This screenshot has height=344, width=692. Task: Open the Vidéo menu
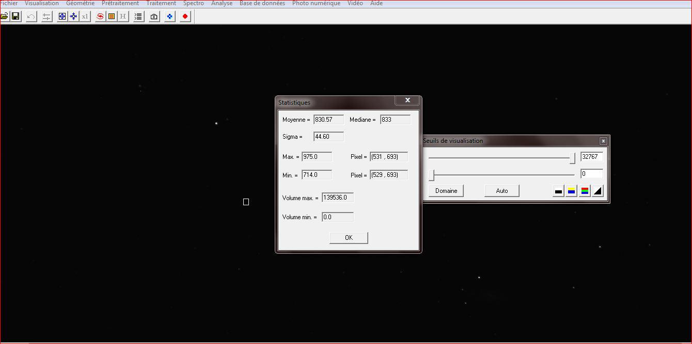(355, 4)
